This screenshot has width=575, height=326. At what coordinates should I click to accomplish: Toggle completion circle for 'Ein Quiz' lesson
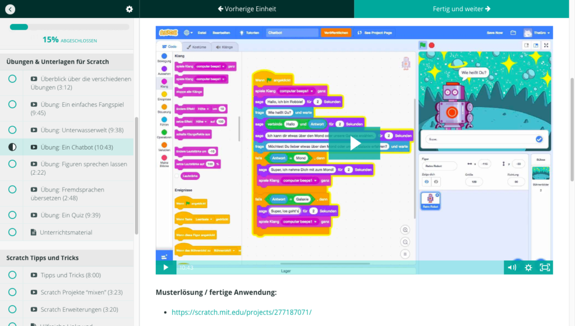(12, 215)
